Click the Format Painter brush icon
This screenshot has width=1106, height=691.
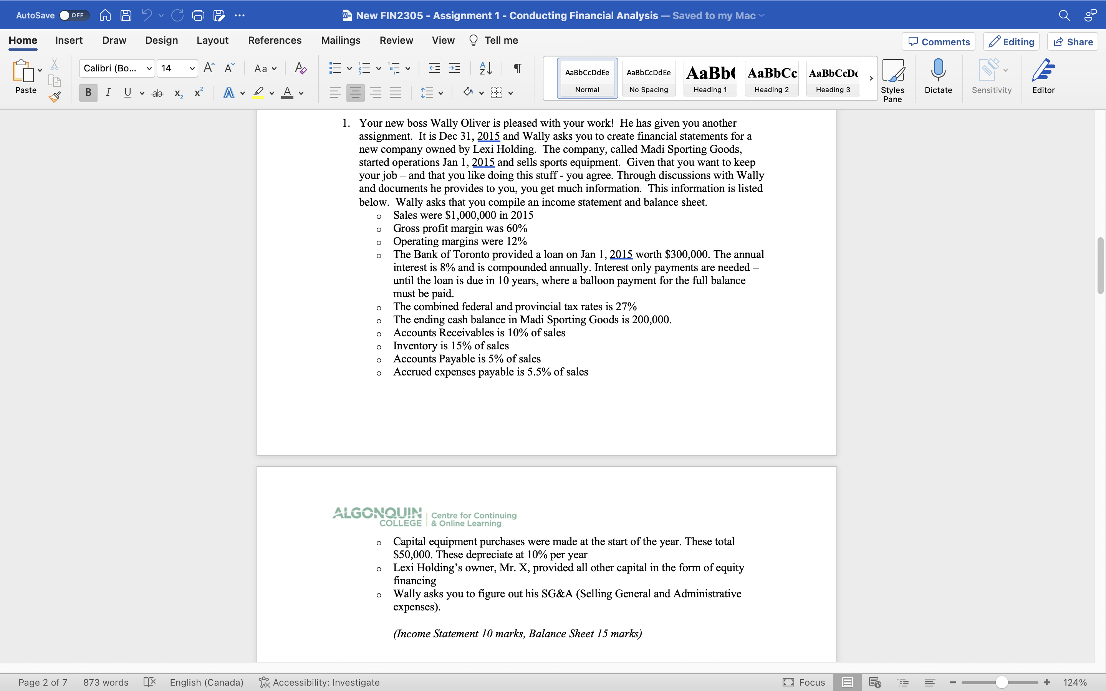55,97
